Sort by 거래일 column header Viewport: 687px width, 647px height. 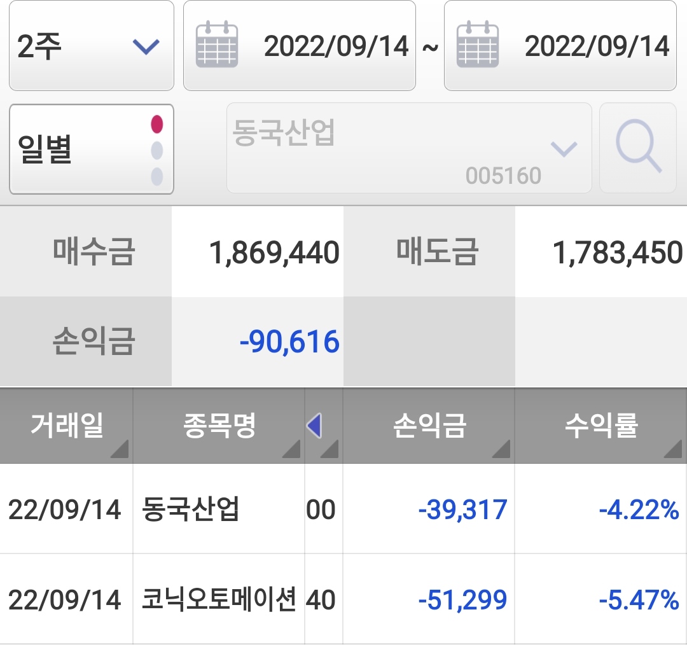[66, 426]
